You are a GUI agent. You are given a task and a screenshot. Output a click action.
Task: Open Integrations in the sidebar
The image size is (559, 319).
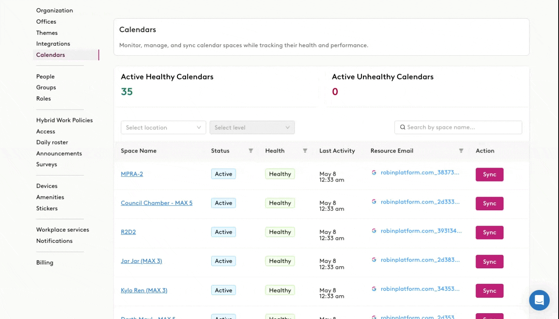(x=53, y=44)
